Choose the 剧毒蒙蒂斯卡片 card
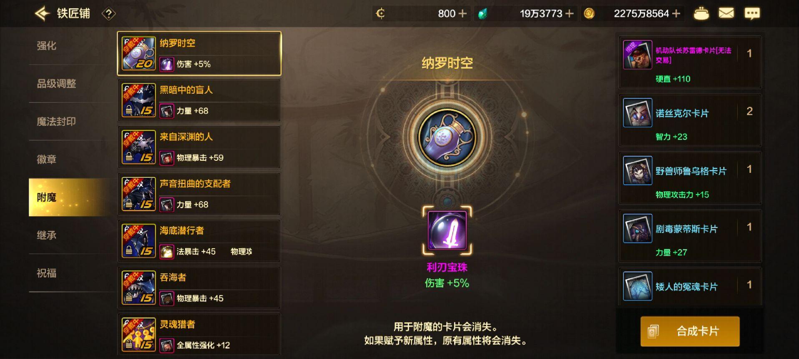This screenshot has height=359, width=799. pos(690,236)
